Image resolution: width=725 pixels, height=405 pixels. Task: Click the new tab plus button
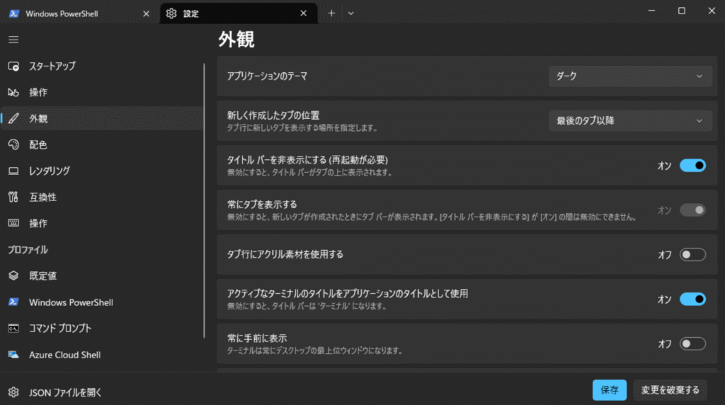click(x=331, y=13)
